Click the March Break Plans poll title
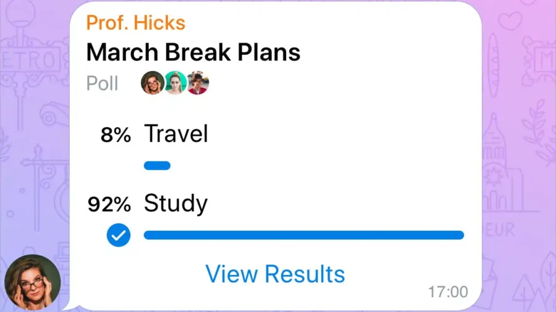Screen dimensions: 556x312 [x=193, y=52]
